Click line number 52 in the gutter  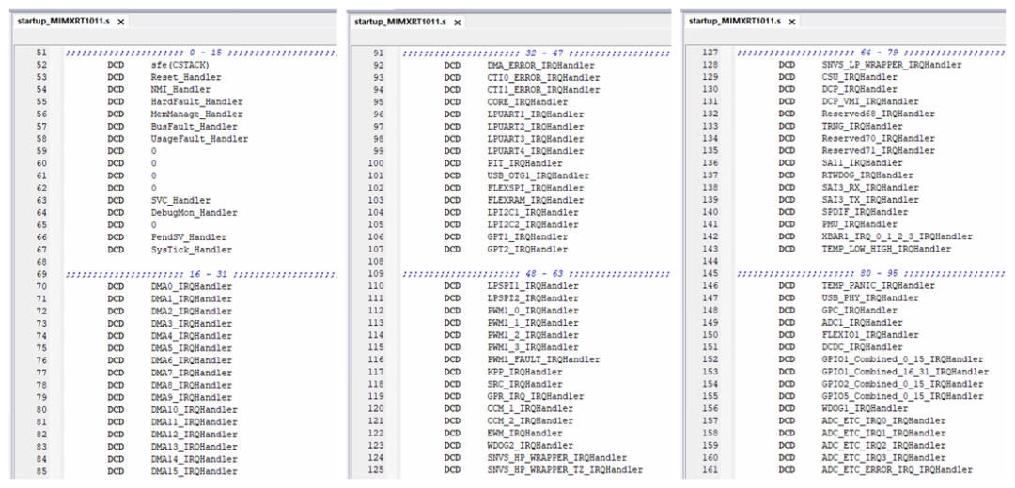pos(42,65)
